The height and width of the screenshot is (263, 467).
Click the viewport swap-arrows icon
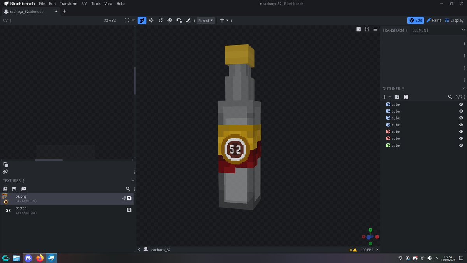click(367, 29)
